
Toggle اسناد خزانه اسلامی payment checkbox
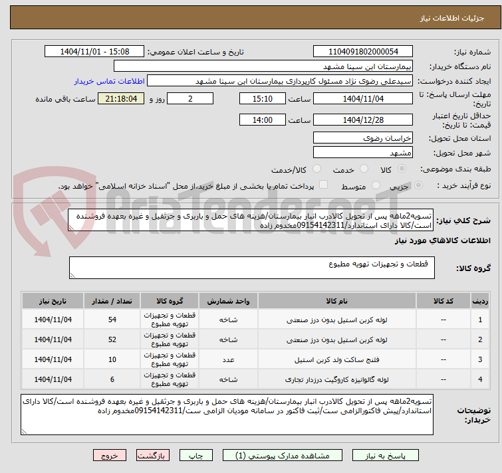pyautogui.click(x=324, y=185)
